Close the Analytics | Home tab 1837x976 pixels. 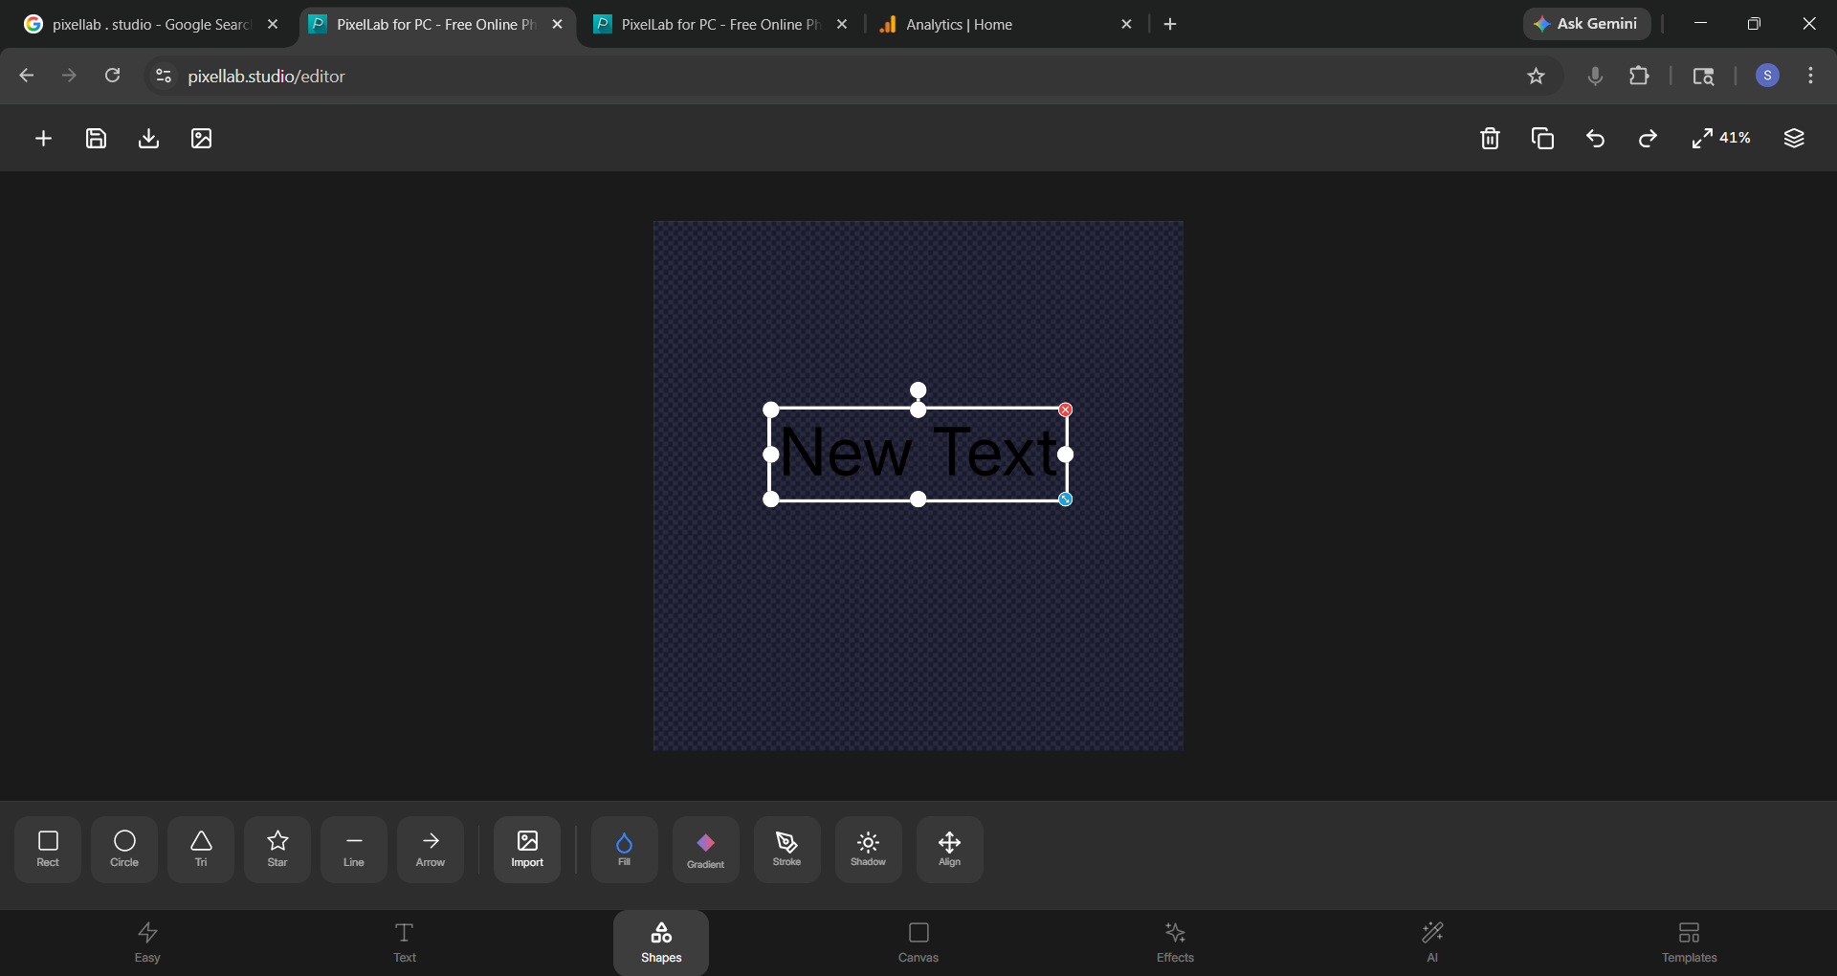pyautogui.click(x=1126, y=24)
